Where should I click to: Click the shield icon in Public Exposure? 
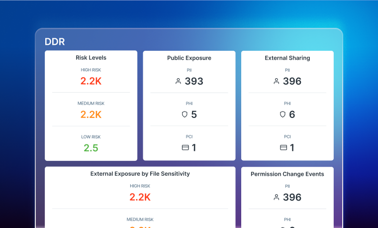pyautogui.click(x=185, y=114)
